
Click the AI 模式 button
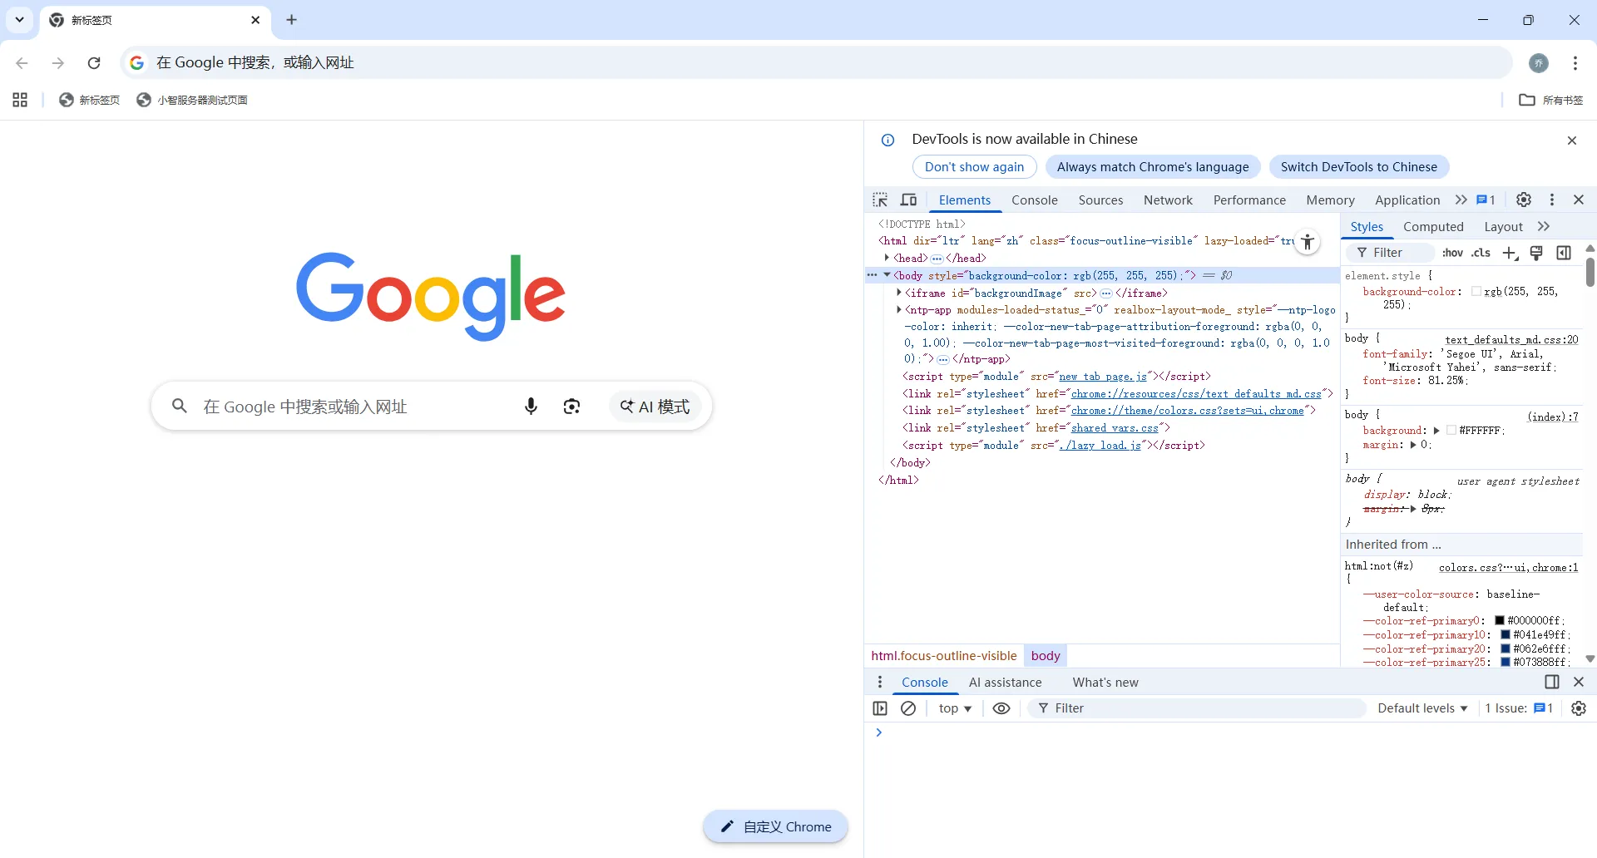[655, 407]
